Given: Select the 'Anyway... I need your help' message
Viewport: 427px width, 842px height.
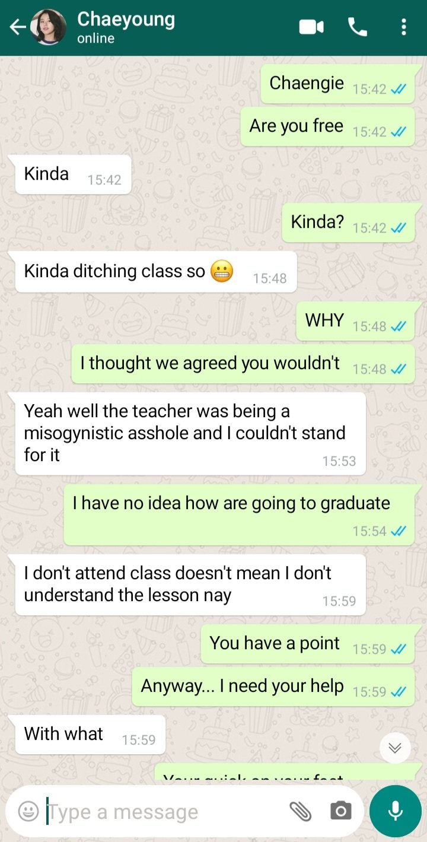Looking at the screenshot, I should point(273,687).
